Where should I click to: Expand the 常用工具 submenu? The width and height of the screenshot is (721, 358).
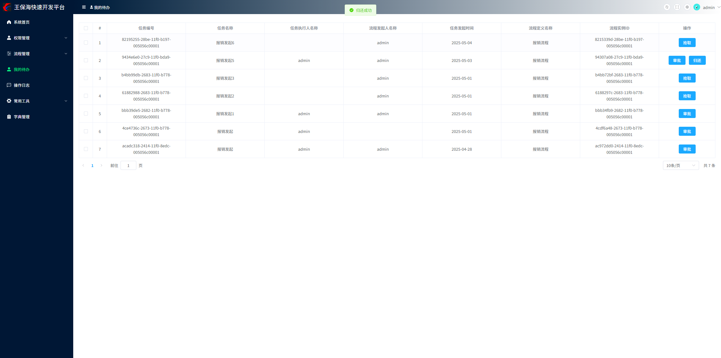[37, 101]
